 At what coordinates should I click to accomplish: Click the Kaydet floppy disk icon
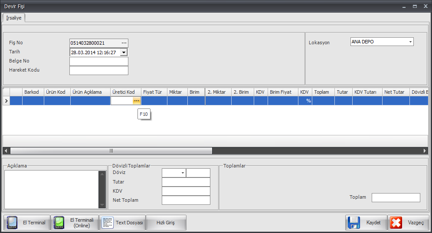click(x=353, y=223)
